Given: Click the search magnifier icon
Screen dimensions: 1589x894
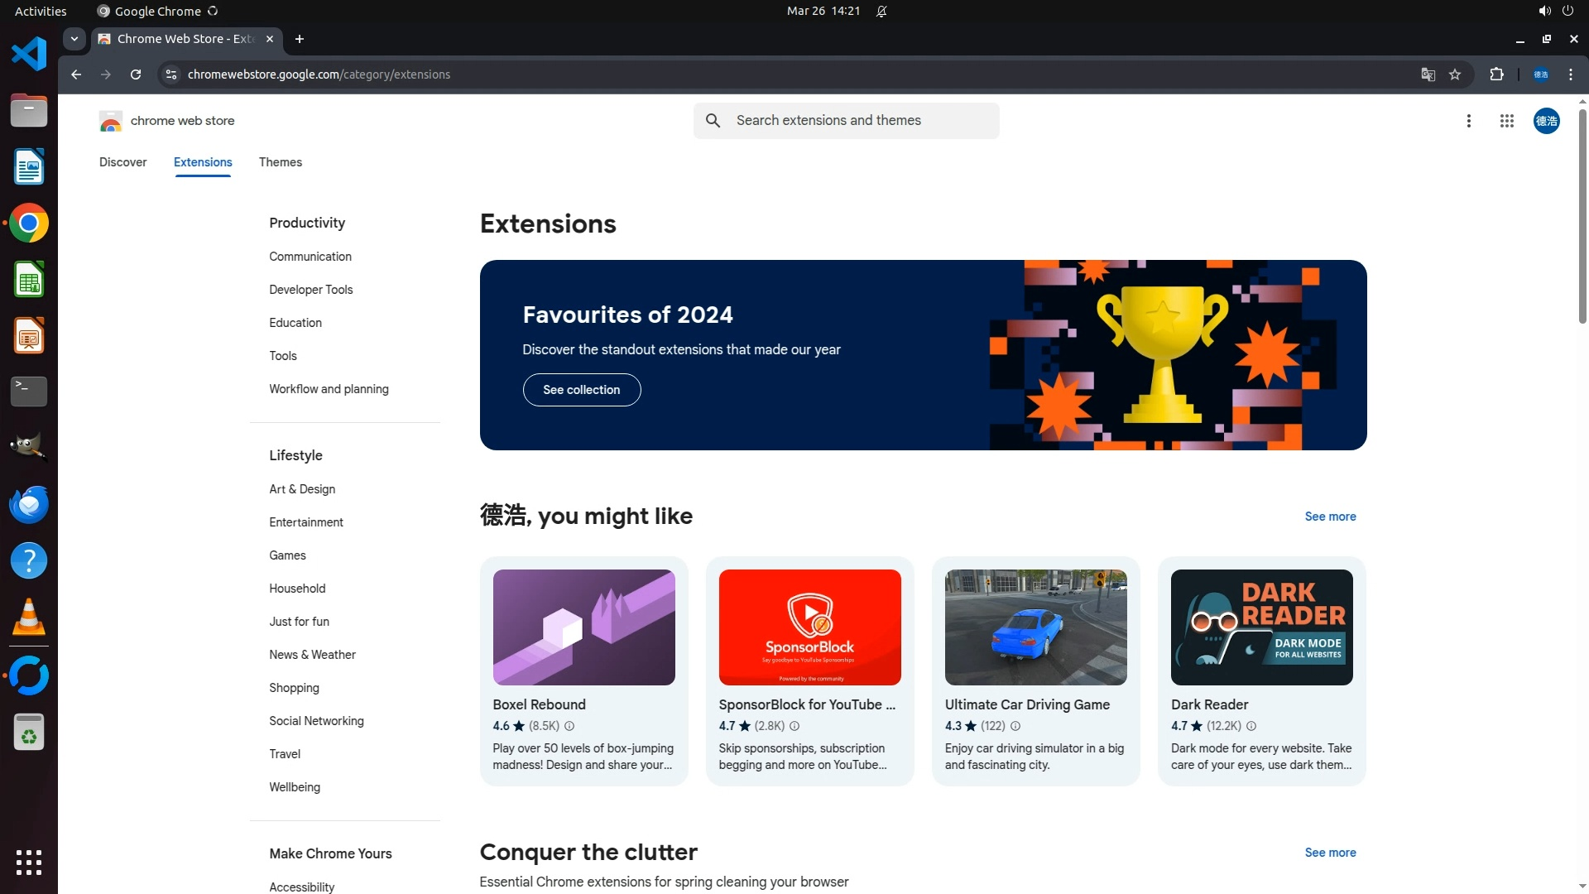Looking at the screenshot, I should tap(713, 121).
